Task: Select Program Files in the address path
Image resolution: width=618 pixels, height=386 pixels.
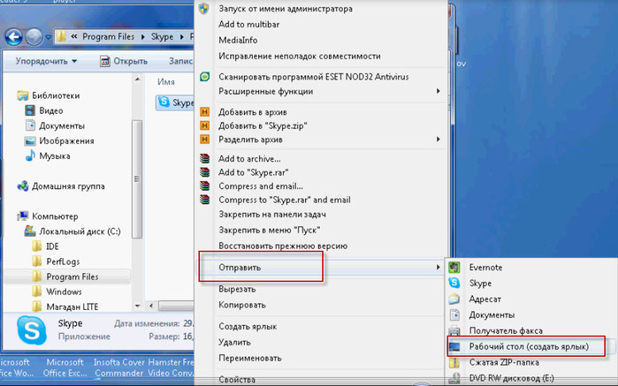Action: [109, 36]
